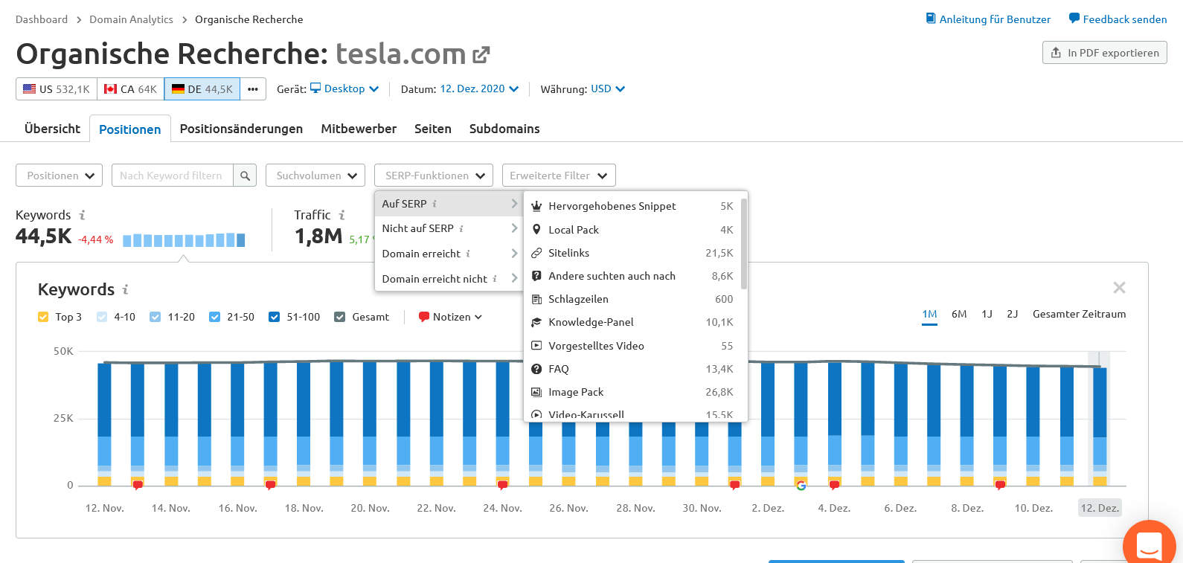This screenshot has width=1183, height=563.
Task: Collapse the SERP-Funktionen dropdown
Action: 434,176
